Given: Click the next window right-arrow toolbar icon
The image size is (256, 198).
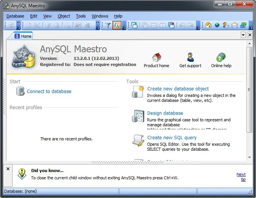Looking at the screenshot, I should pyautogui.click(x=190, y=25).
